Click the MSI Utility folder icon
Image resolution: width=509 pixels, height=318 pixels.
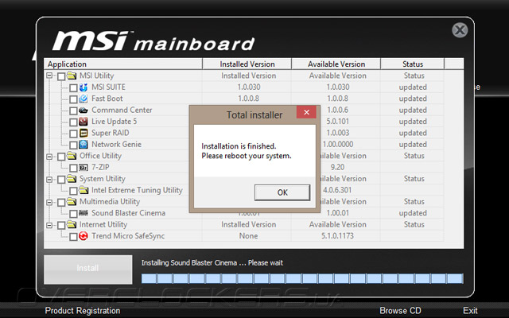coord(72,76)
